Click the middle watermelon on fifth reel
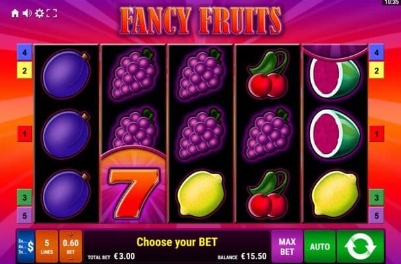 (x=335, y=134)
